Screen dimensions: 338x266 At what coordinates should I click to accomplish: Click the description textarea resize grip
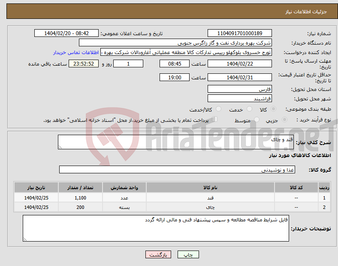click(60, 147)
